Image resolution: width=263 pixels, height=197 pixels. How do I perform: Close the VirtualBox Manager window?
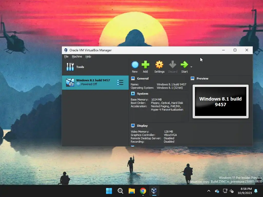point(247,50)
